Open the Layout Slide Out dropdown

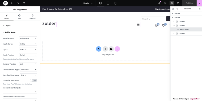click(28, 49)
